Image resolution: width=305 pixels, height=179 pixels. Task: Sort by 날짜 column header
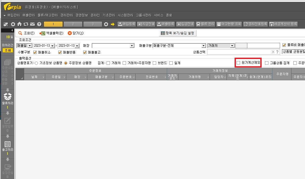pos(35,77)
